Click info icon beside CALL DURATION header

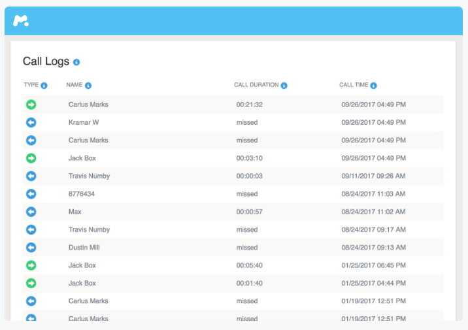pyautogui.click(x=284, y=86)
